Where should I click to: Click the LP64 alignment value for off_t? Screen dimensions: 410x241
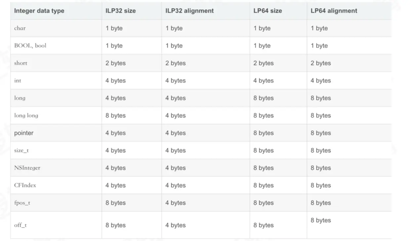click(x=320, y=220)
